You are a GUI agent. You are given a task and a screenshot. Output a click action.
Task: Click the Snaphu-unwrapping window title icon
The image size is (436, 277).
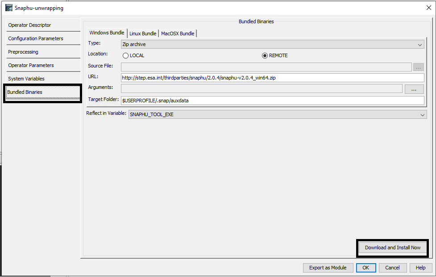tap(9, 8)
